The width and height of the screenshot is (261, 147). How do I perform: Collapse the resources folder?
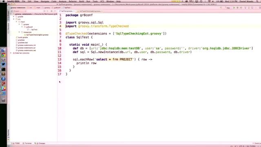pyautogui.click(x=19, y=32)
